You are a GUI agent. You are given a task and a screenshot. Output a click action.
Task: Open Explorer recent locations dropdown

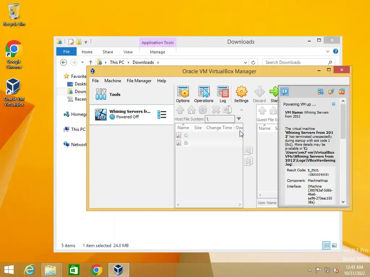(x=83, y=62)
